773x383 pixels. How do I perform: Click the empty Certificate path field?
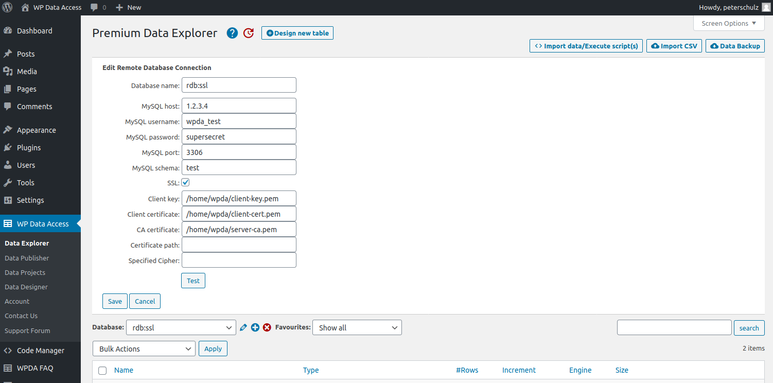click(x=239, y=245)
